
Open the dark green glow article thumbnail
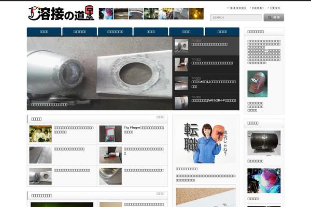[62, 204]
